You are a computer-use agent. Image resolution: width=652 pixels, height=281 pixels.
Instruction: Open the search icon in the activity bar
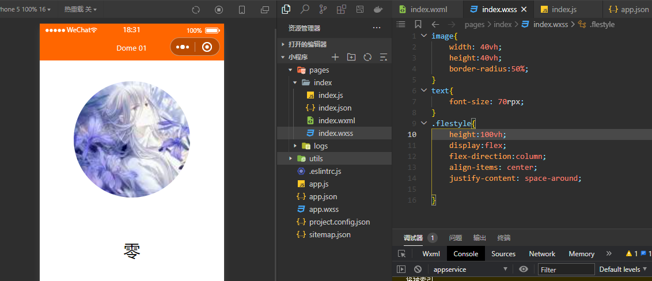[x=305, y=9]
